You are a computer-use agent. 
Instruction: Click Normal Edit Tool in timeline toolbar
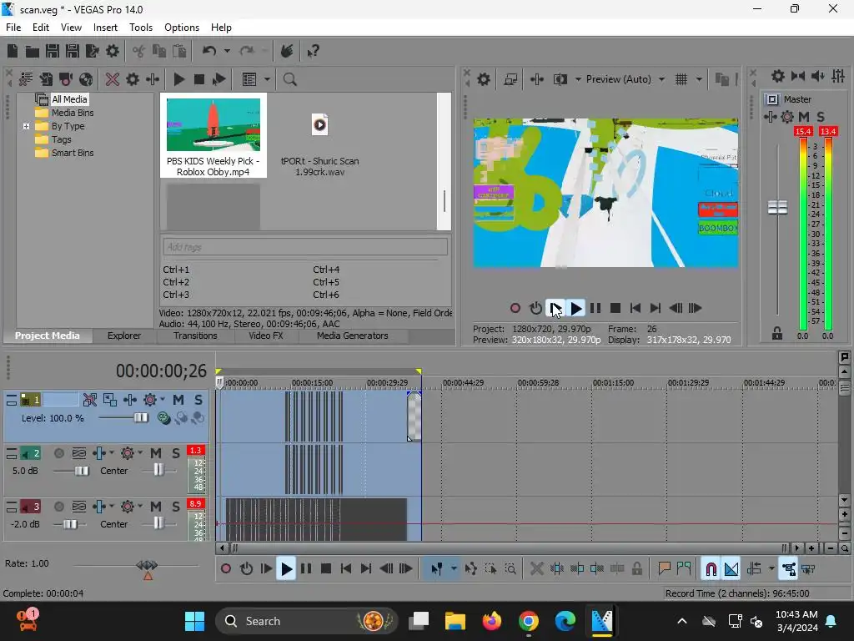point(437,569)
